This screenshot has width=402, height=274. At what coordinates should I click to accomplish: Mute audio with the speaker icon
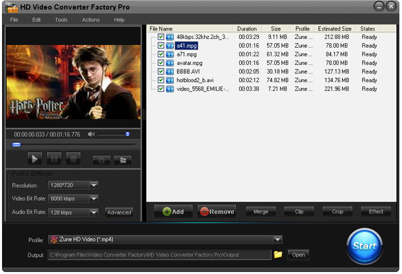click(91, 134)
